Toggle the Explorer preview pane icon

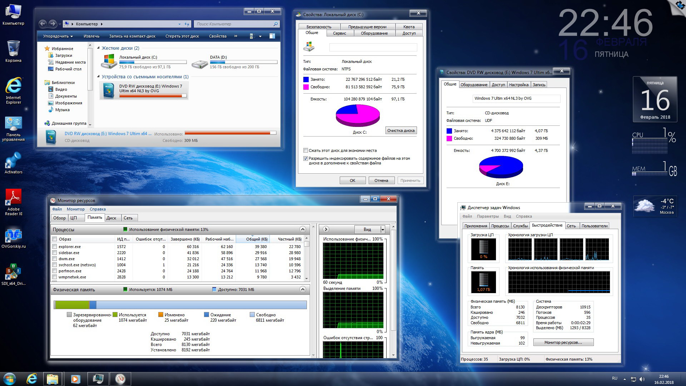point(272,36)
